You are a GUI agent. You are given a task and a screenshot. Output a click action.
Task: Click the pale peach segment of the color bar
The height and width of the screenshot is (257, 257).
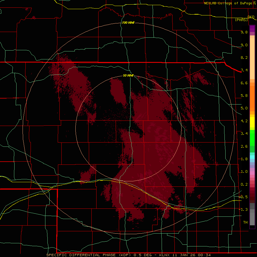click(x=252, y=59)
